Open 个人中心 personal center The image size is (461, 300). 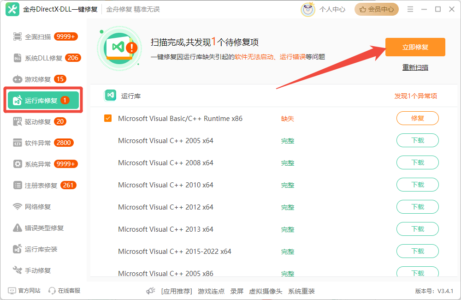[332, 9]
